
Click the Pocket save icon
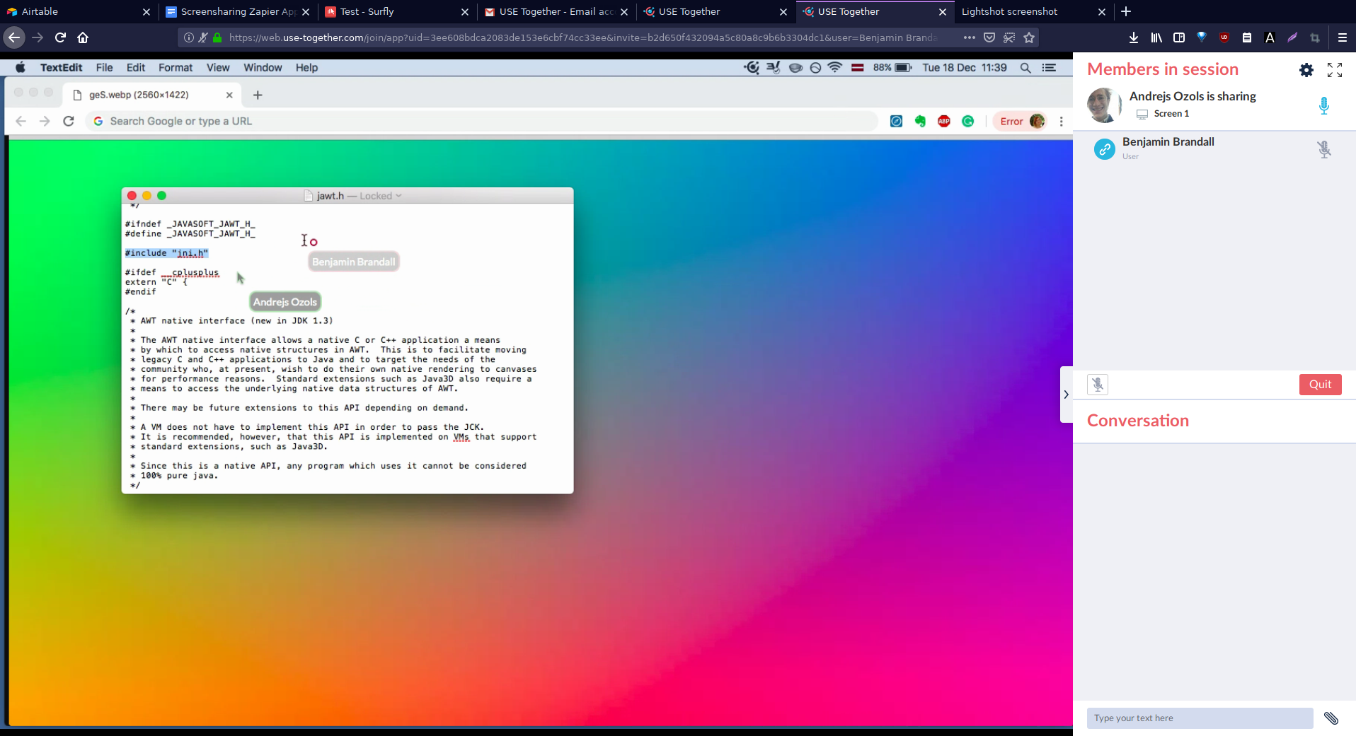tap(989, 37)
